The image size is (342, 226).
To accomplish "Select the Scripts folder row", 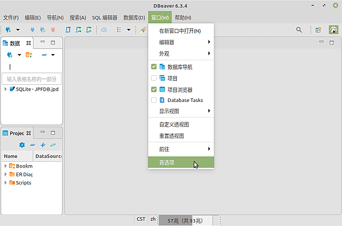I will [x=32, y=183].
